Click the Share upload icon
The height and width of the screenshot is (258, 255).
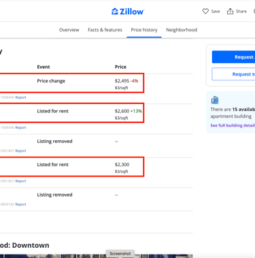click(230, 11)
